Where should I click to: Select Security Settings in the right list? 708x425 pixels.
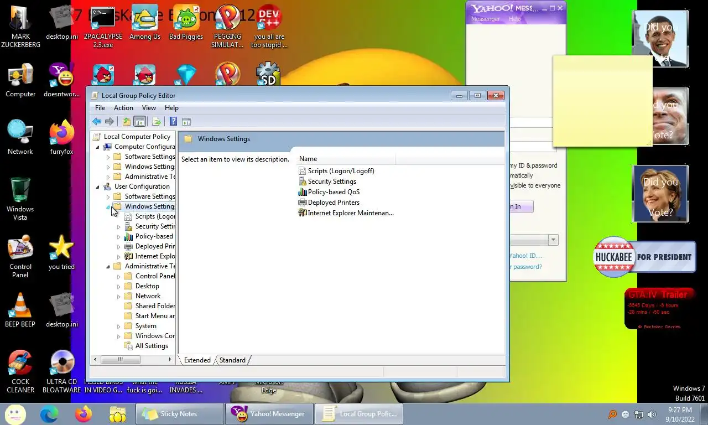(x=332, y=182)
